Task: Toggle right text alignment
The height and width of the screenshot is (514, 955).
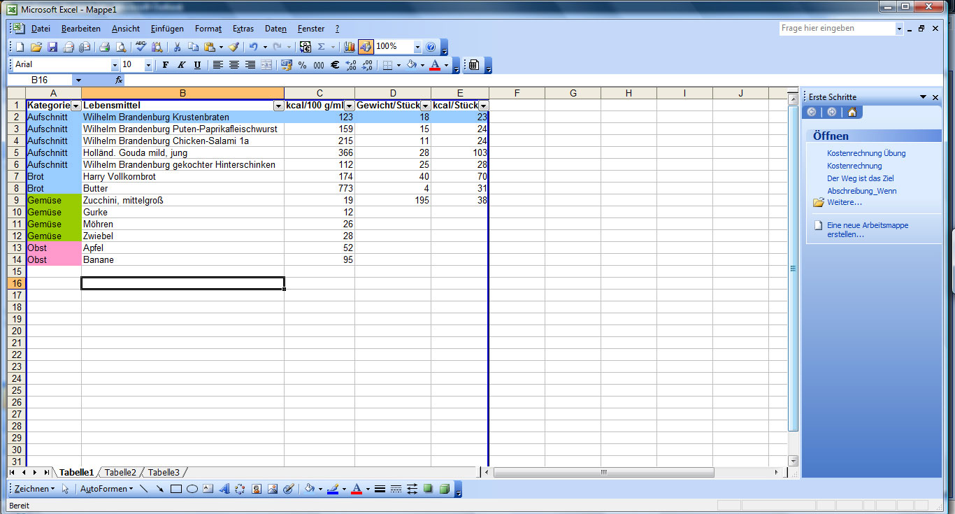Action: point(250,65)
